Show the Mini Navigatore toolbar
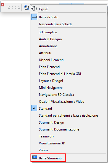 tap(69, 88)
